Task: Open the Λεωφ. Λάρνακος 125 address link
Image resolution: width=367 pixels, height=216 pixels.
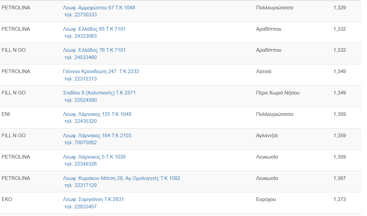Action: pyautogui.click(x=97, y=114)
